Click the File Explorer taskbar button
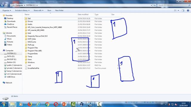This screenshot has width=191, height=107. [12, 104]
